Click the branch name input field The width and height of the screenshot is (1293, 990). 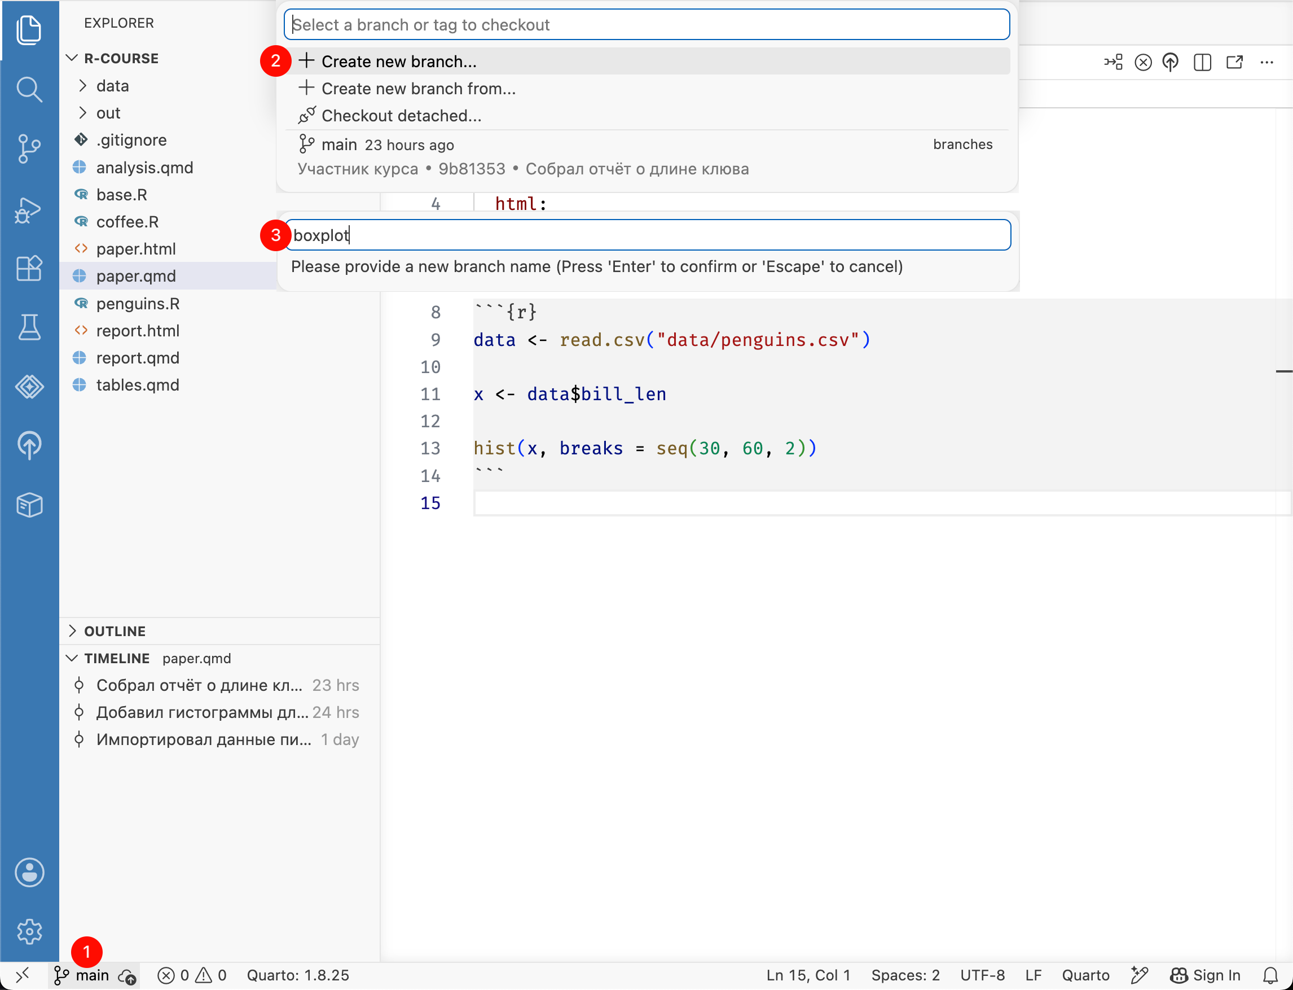tap(648, 235)
